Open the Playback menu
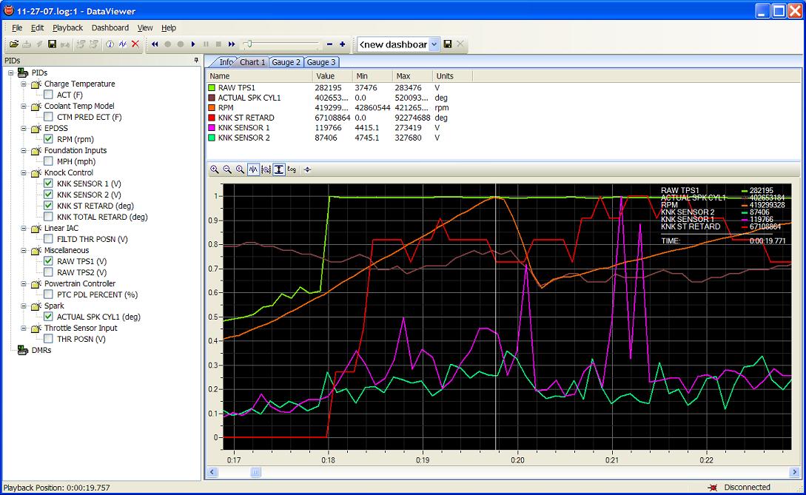Viewport: 806px width, 495px height. coord(67,28)
